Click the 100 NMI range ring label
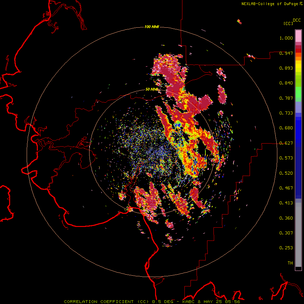 pos(152,27)
